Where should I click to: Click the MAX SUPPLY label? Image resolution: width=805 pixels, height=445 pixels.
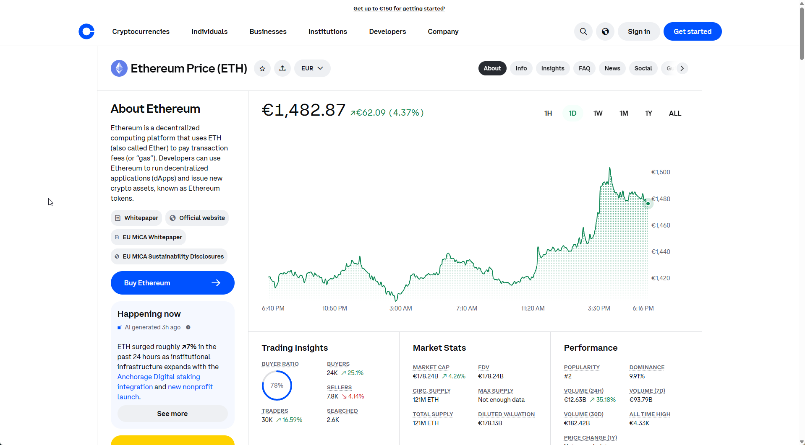pos(496,391)
